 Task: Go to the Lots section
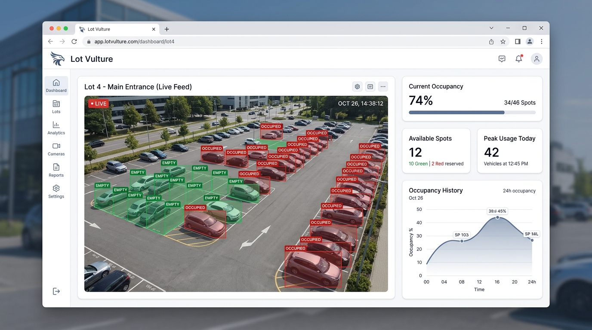pyautogui.click(x=56, y=107)
